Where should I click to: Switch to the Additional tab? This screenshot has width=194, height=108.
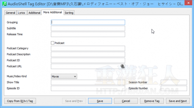coord(34,13)
